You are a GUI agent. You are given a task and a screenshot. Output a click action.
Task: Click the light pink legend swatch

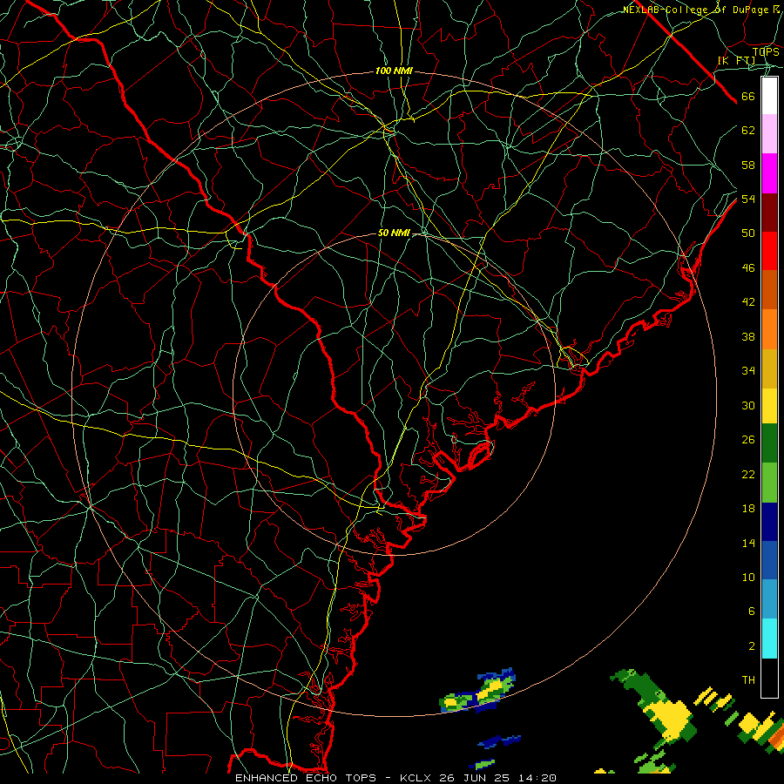[x=769, y=134]
